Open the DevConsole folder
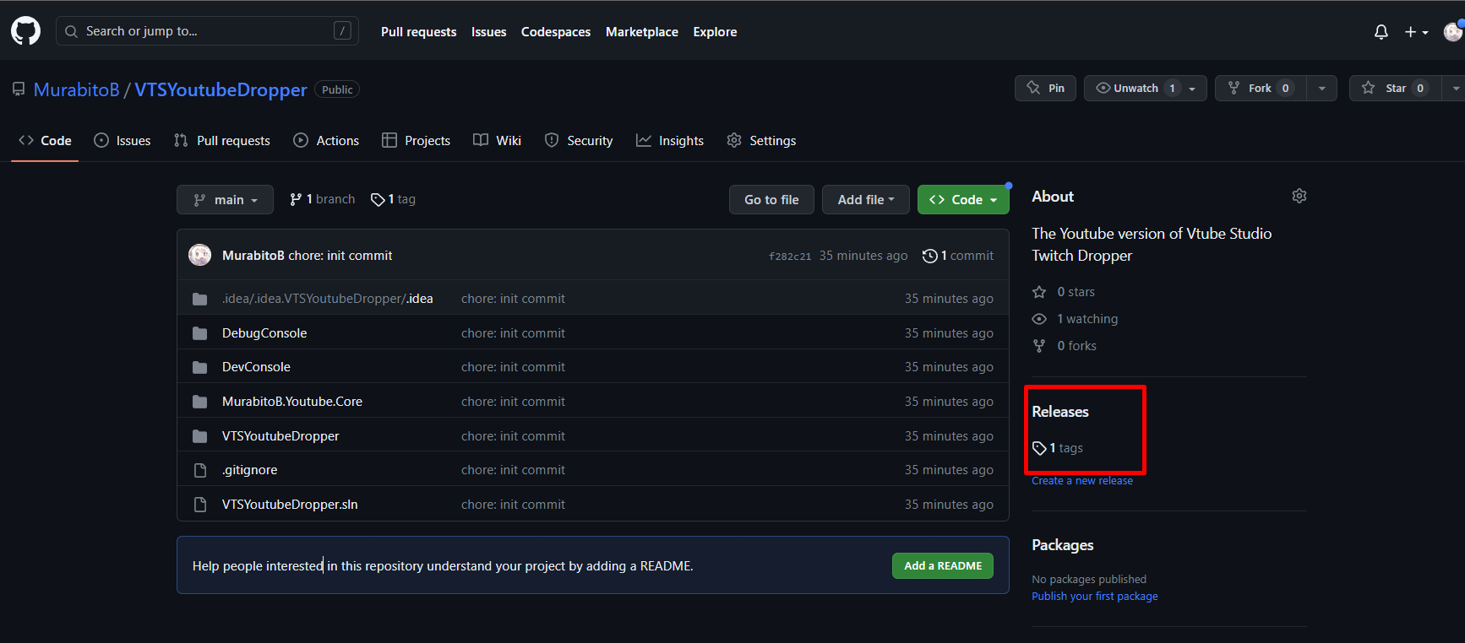1465x643 pixels. click(x=256, y=367)
